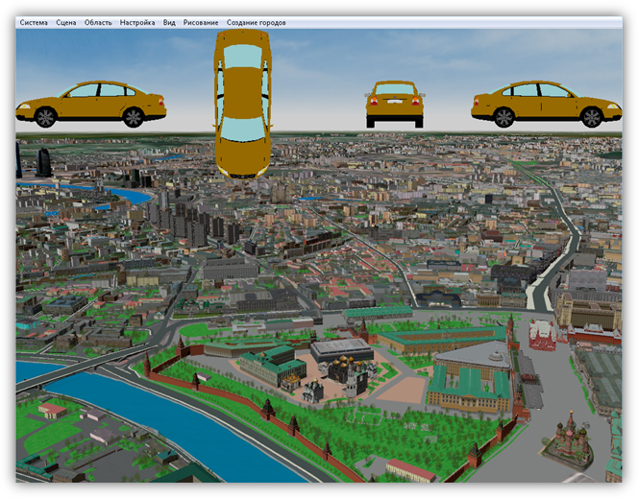This screenshot has width=638, height=499.
Task: Open the Создание городов menu
Action: click(x=256, y=22)
